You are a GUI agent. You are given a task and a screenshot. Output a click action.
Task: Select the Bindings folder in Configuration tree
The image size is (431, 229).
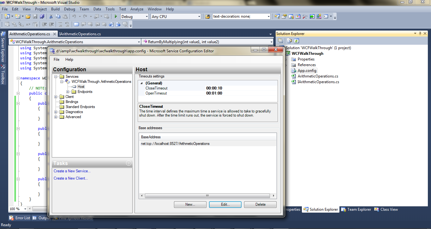click(x=72, y=102)
